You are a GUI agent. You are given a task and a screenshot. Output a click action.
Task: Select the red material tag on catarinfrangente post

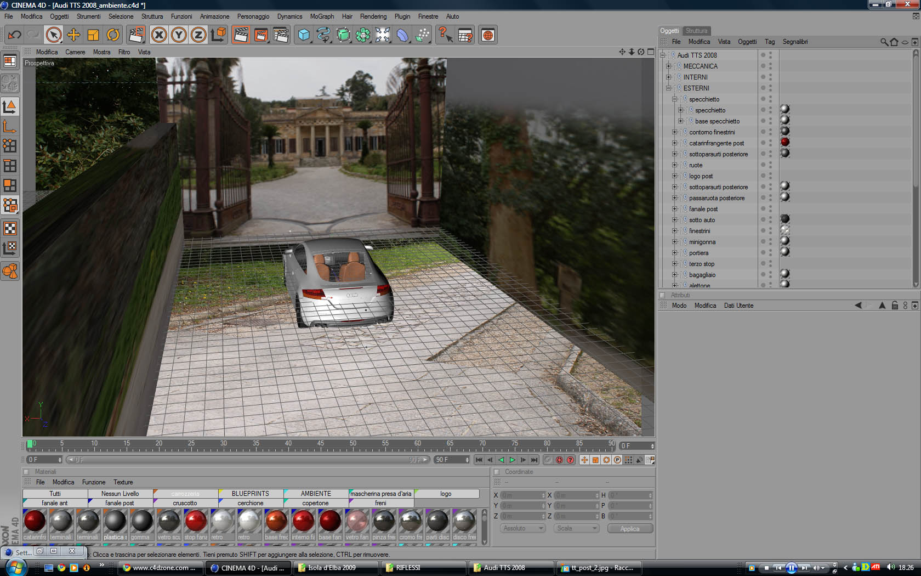785,142
